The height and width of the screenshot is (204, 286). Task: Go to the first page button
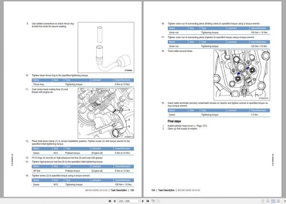[110, 201]
